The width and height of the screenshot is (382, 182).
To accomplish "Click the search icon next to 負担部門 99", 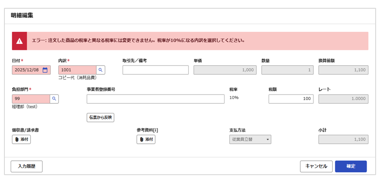I will click(x=54, y=99).
